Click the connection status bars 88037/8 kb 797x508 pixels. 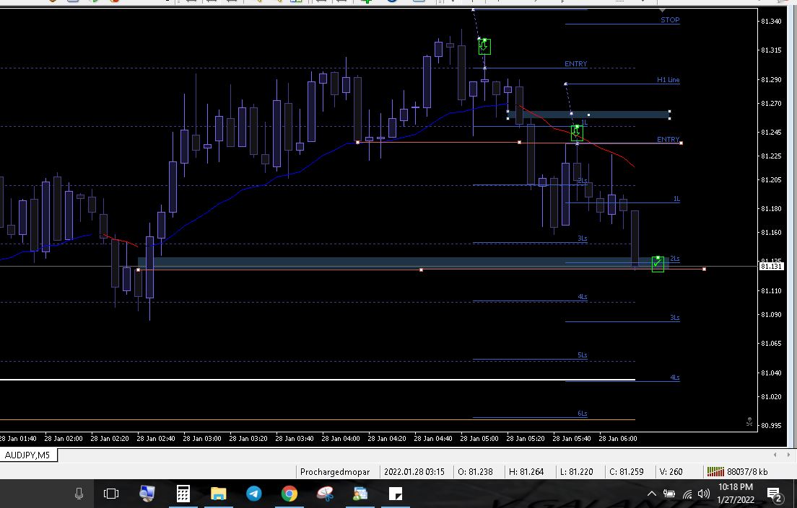pyautogui.click(x=737, y=471)
